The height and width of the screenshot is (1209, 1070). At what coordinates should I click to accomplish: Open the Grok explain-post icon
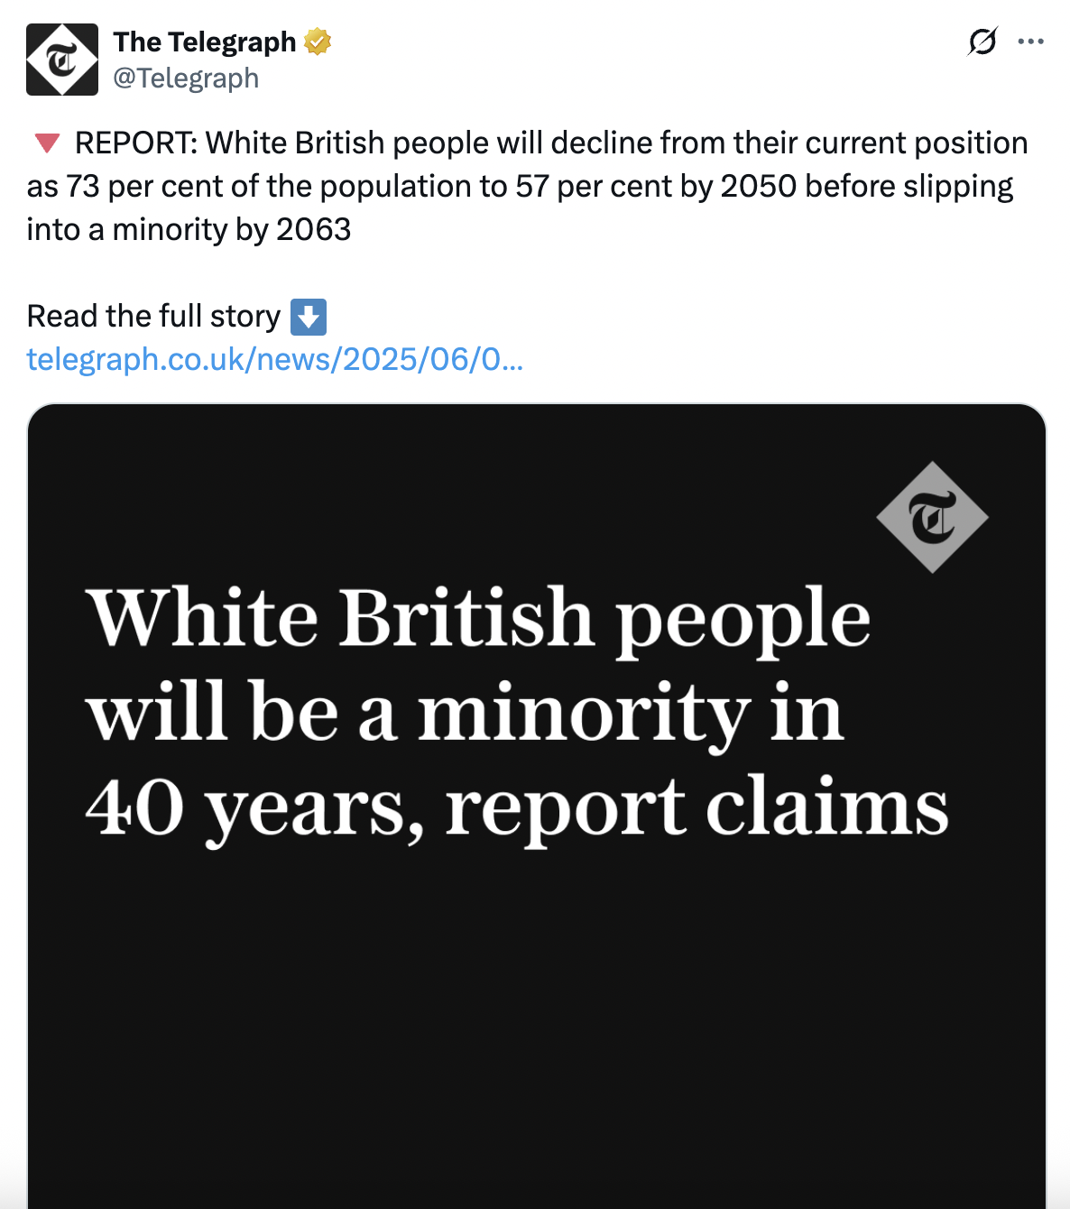point(982,42)
